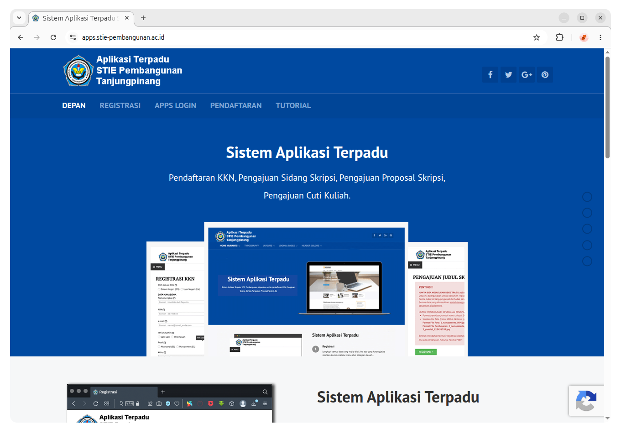
Task: Open the PENDAFTARAN menu item
Action: tap(236, 105)
